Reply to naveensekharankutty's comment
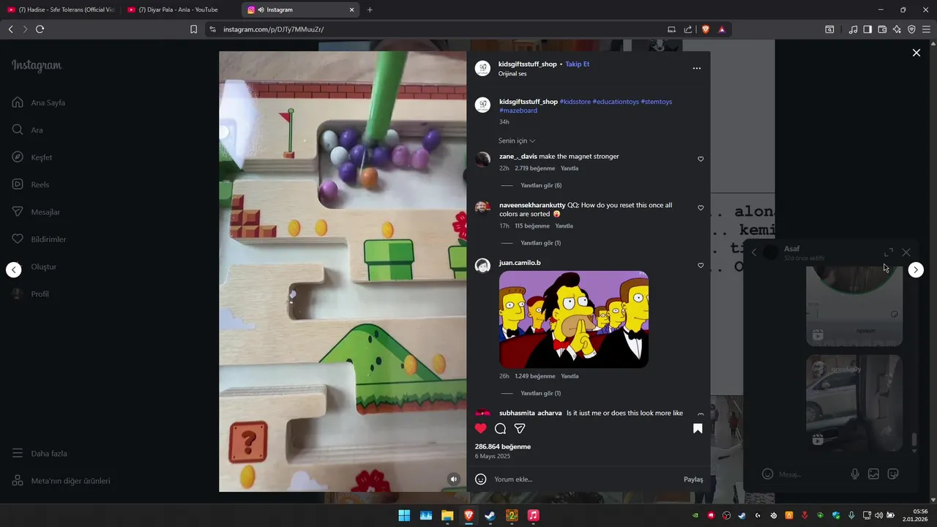Viewport: 937px width, 527px height. coord(564,226)
